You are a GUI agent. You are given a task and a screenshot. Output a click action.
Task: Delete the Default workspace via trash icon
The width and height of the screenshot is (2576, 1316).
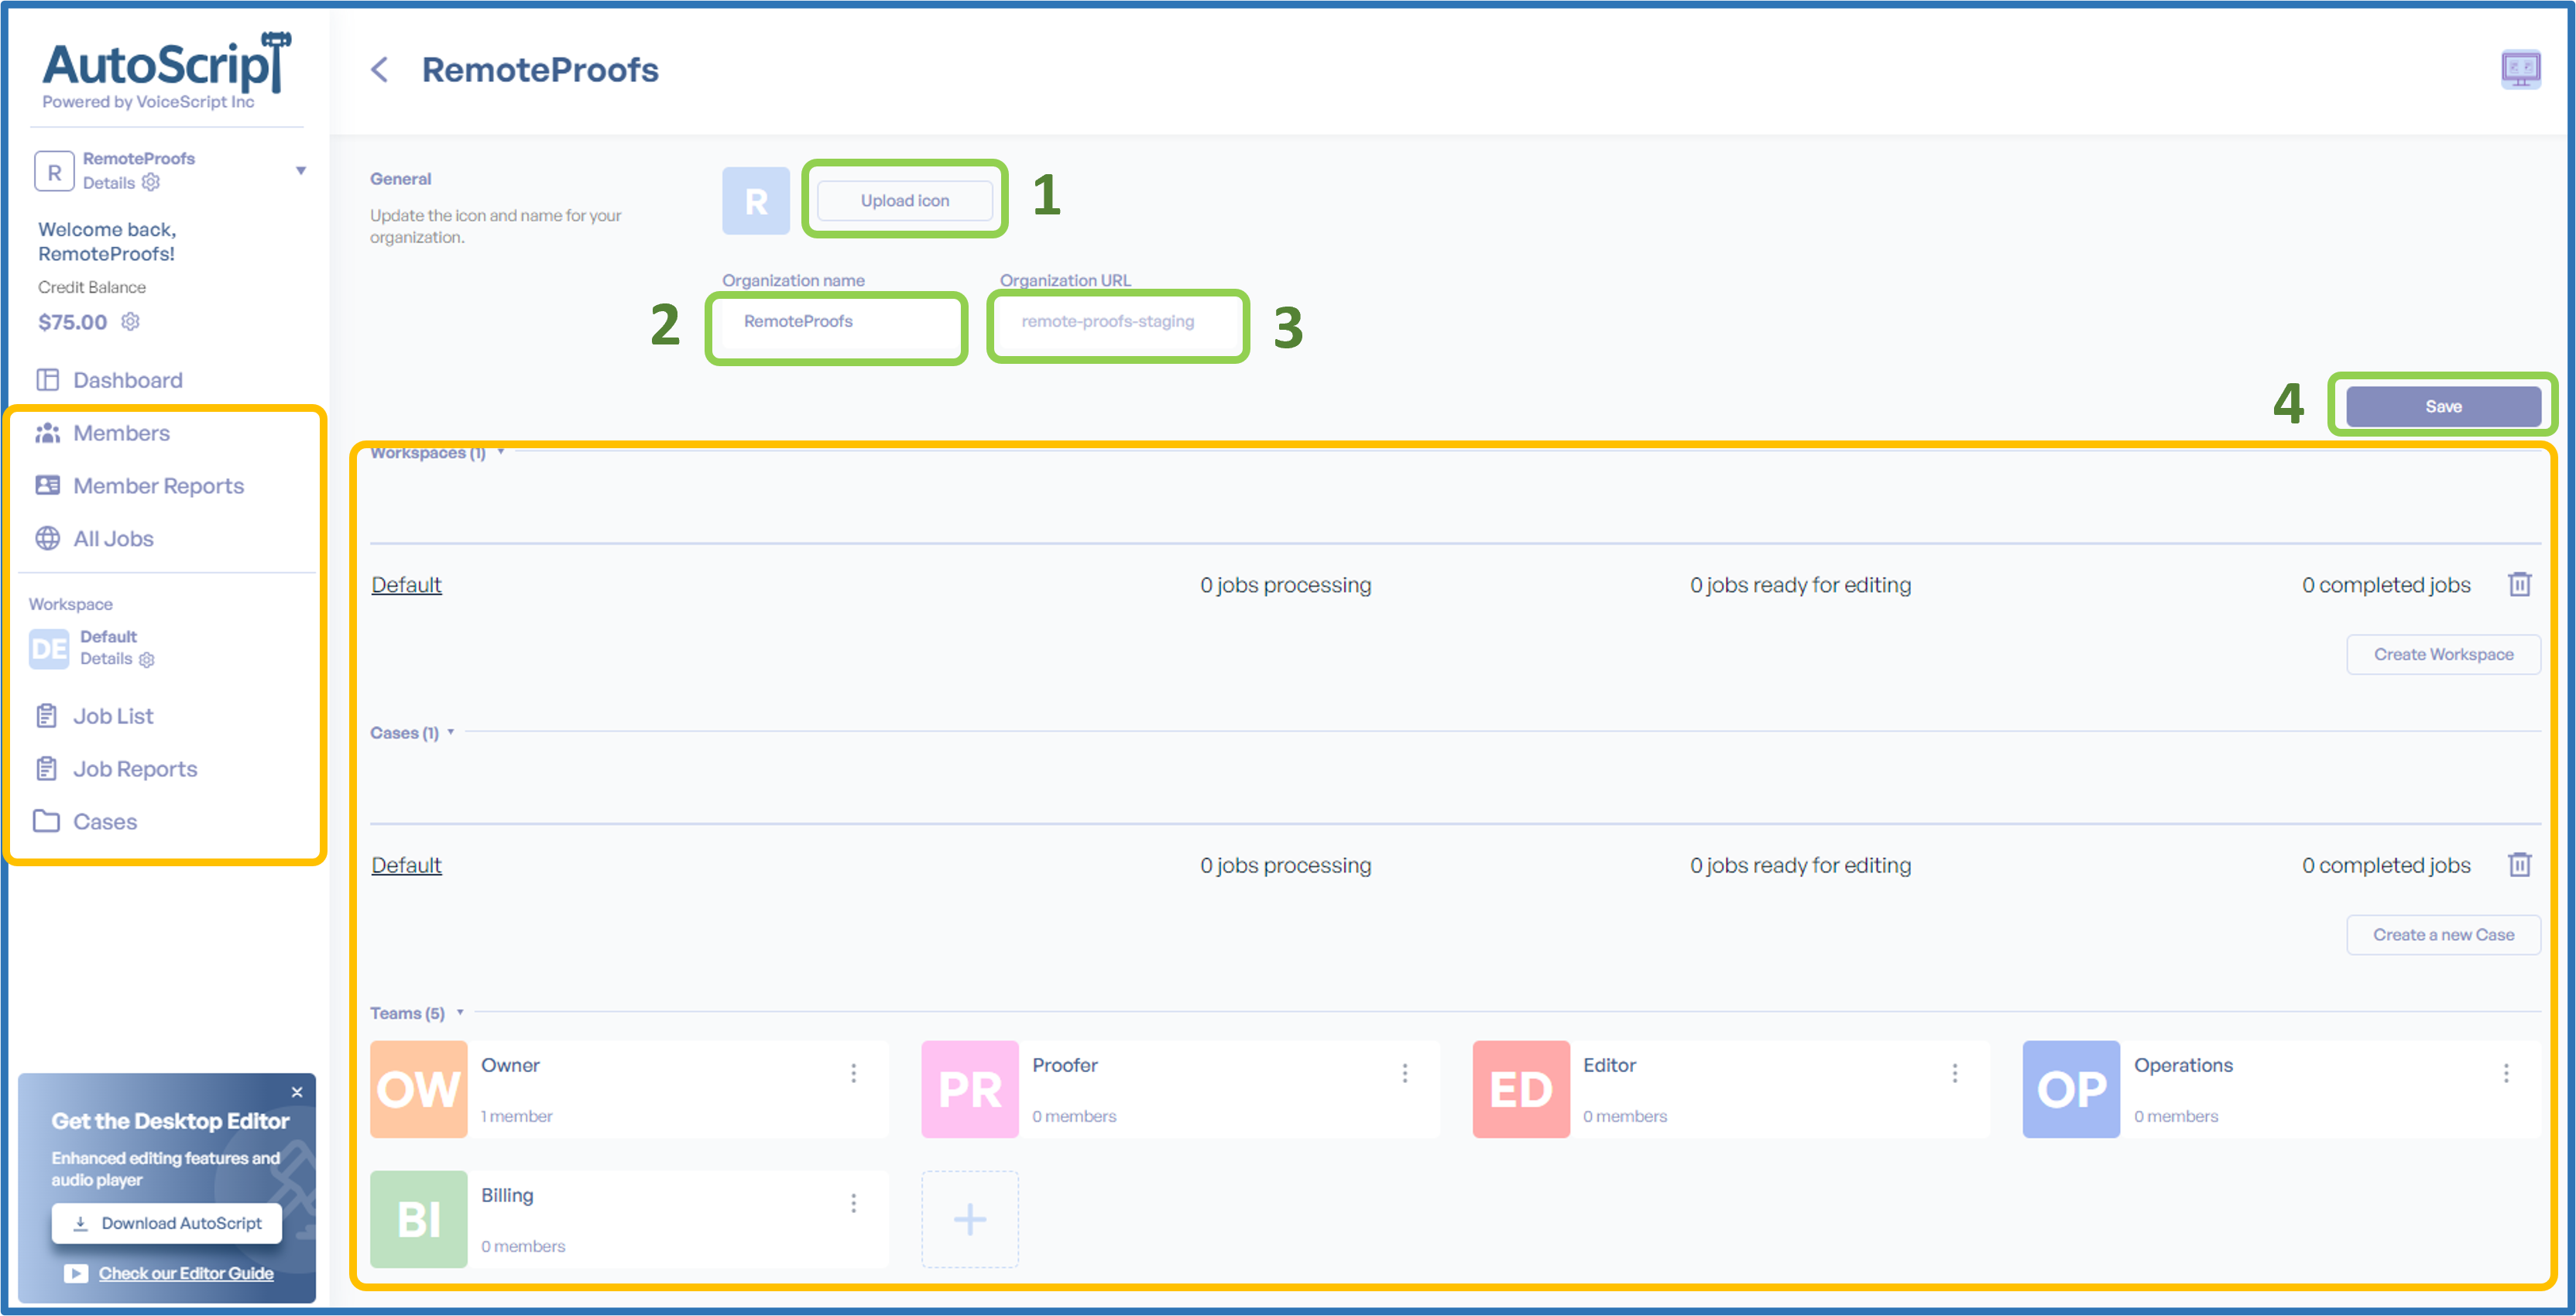pos(2519,584)
